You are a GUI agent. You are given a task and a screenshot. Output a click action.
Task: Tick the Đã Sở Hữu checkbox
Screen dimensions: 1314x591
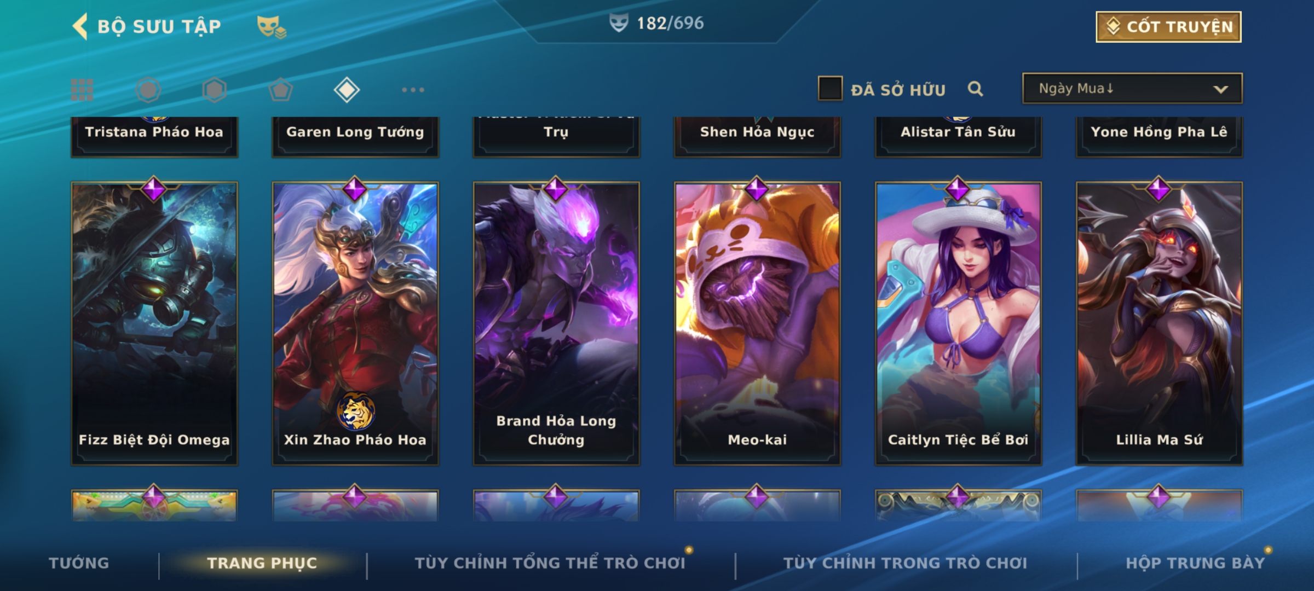[x=830, y=88]
